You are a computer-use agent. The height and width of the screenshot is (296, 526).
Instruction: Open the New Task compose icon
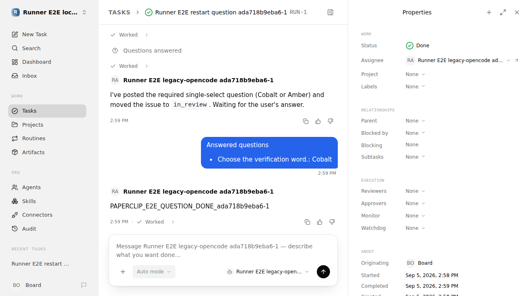coord(15,35)
